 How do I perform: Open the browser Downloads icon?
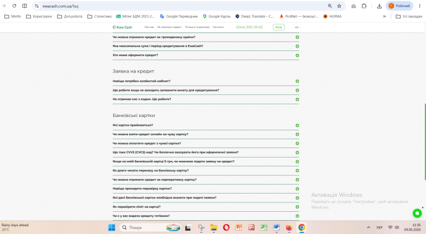pos(379,6)
